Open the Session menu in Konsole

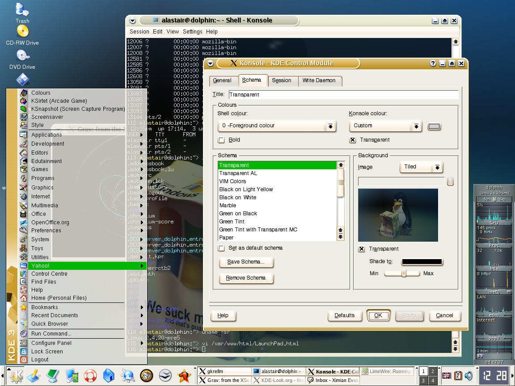point(139,32)
